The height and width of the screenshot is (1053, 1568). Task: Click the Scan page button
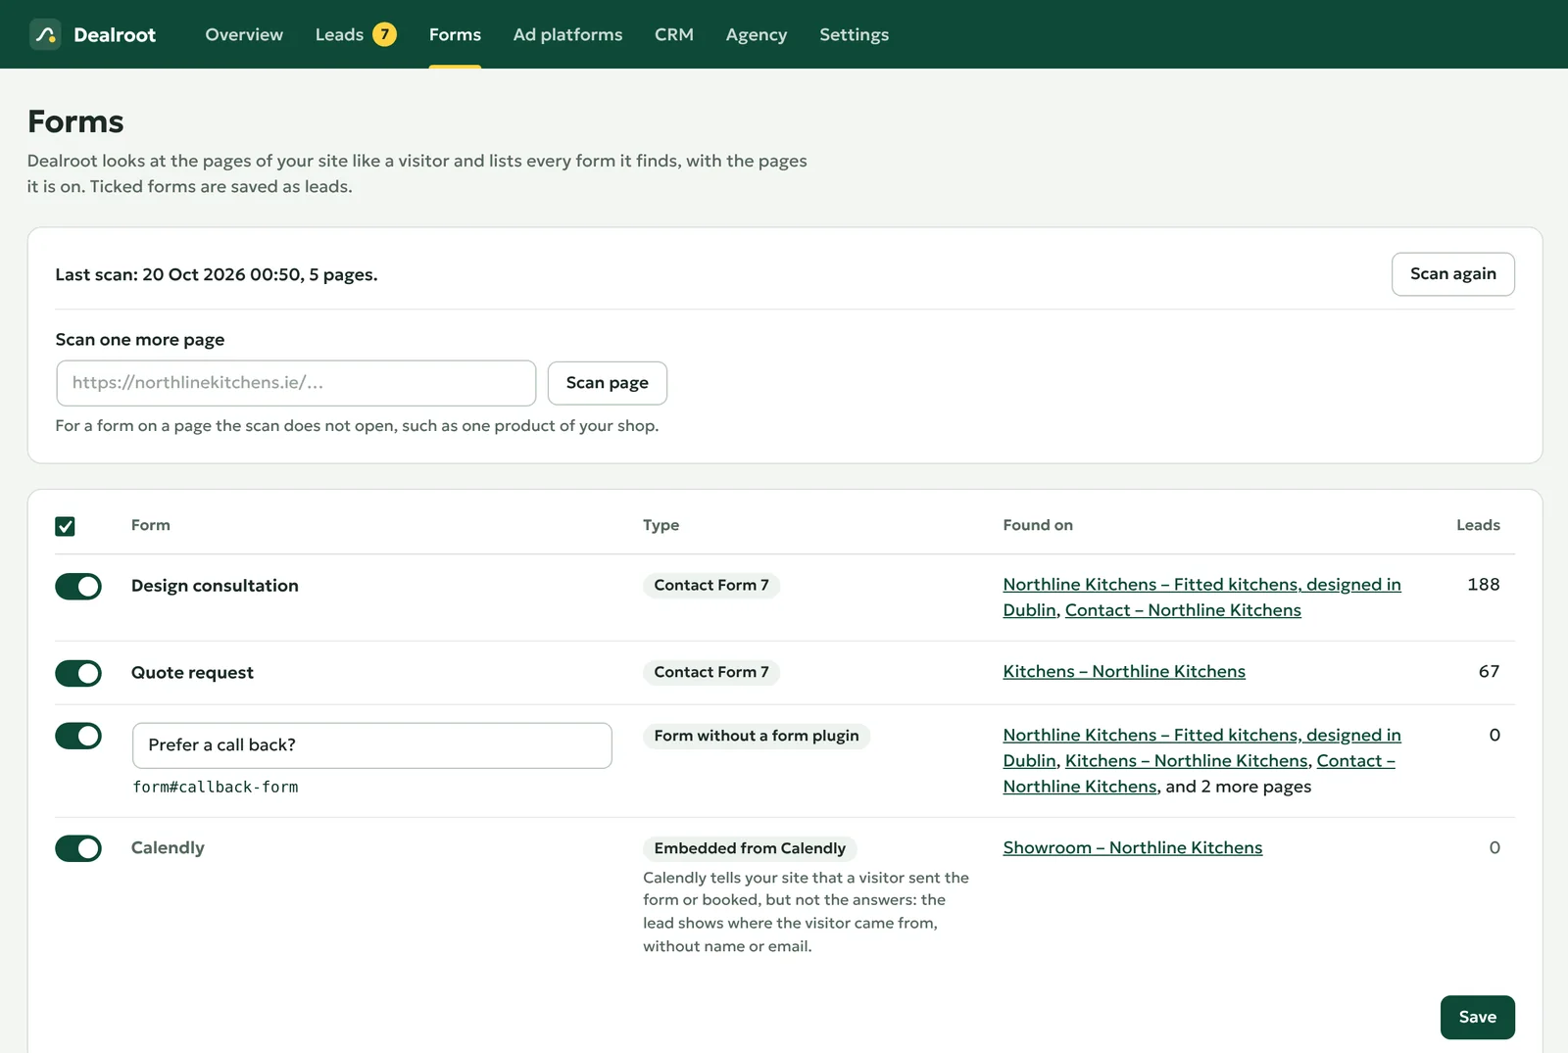point(608,383)
